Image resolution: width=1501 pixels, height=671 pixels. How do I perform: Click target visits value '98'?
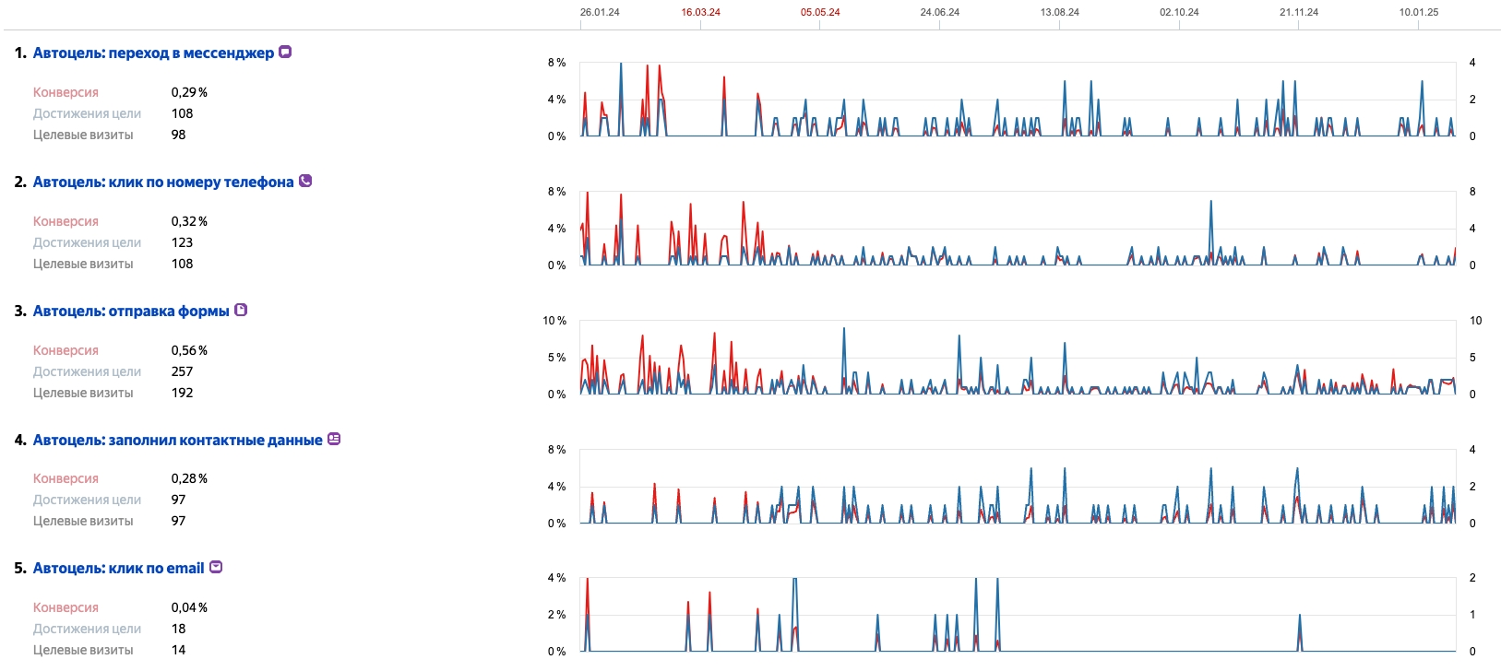178,135
